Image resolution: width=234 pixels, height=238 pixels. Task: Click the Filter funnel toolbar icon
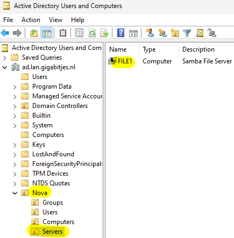tap(187, 33)
